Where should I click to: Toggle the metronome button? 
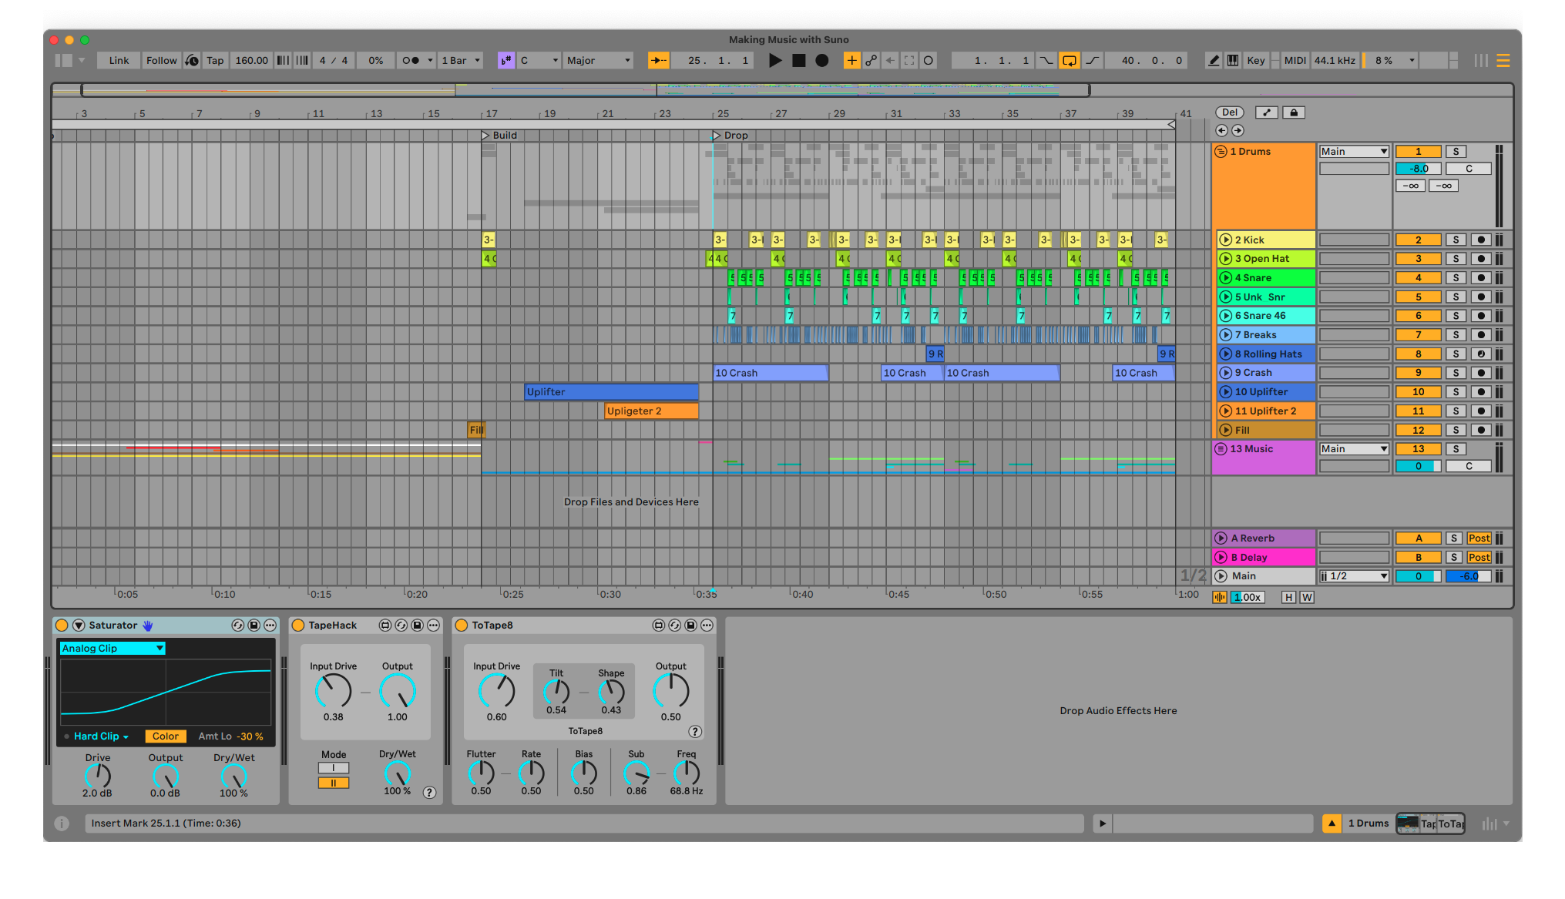click(x=411, y=60)
